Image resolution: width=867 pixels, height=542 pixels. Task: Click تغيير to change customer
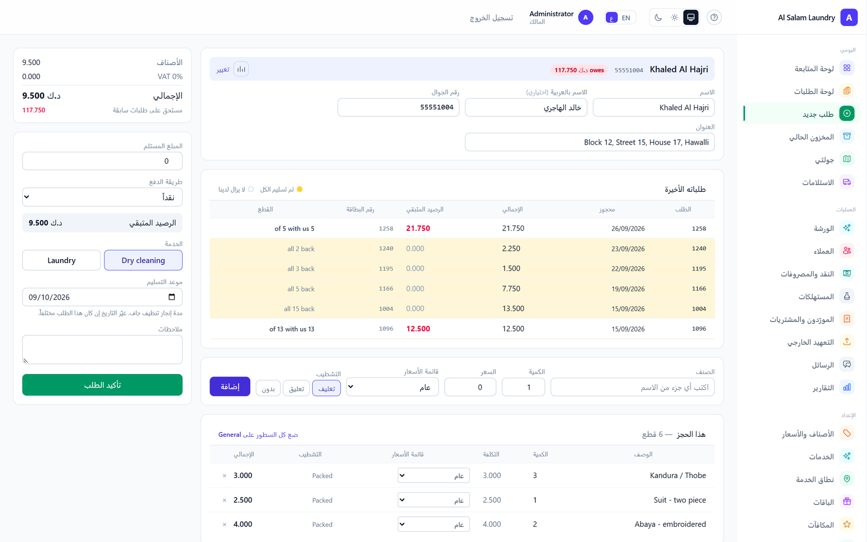pos(223,70)
